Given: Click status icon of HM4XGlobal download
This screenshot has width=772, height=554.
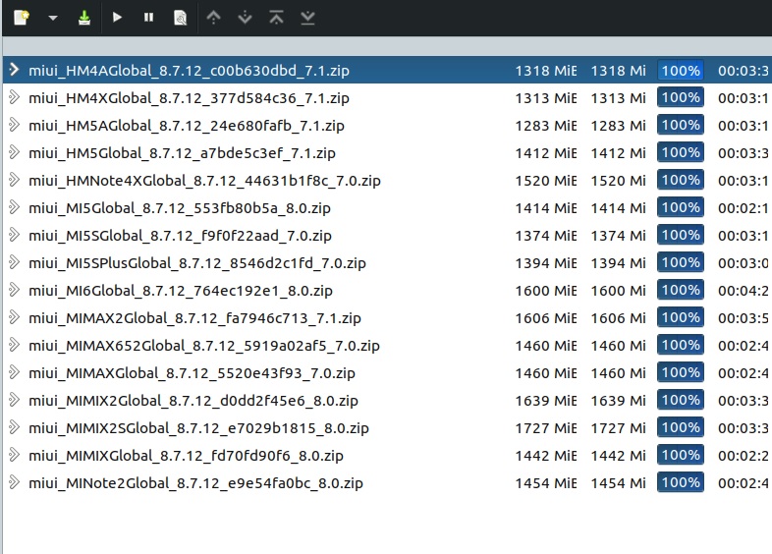Looking at the screenshot, I should click(x=15, y=97).
